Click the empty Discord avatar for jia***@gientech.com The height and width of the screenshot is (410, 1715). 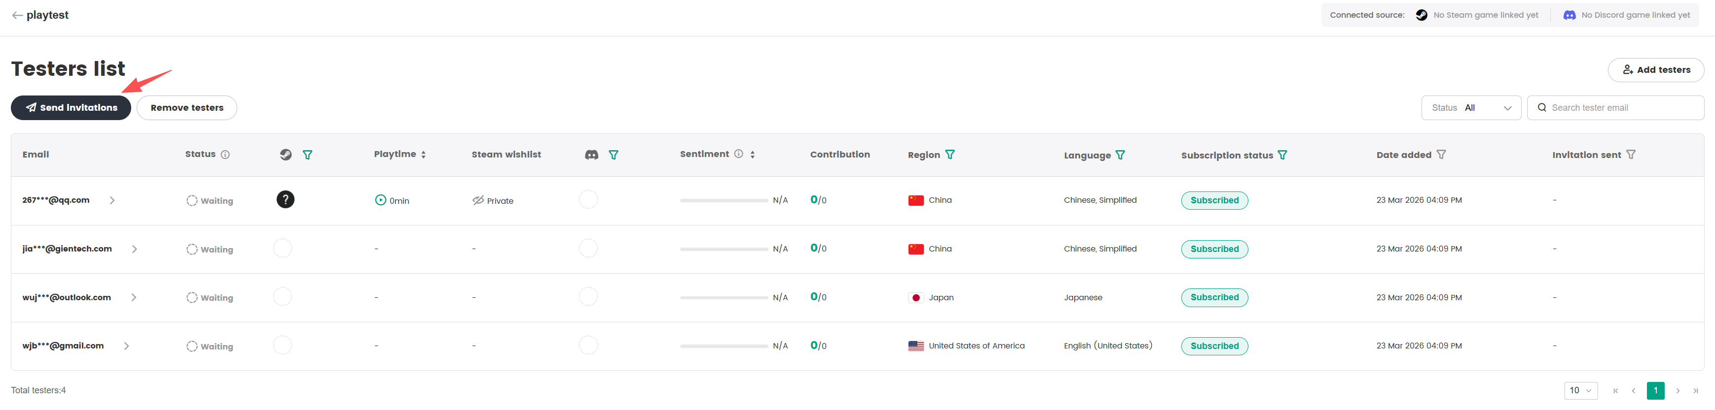coord(588,249)
